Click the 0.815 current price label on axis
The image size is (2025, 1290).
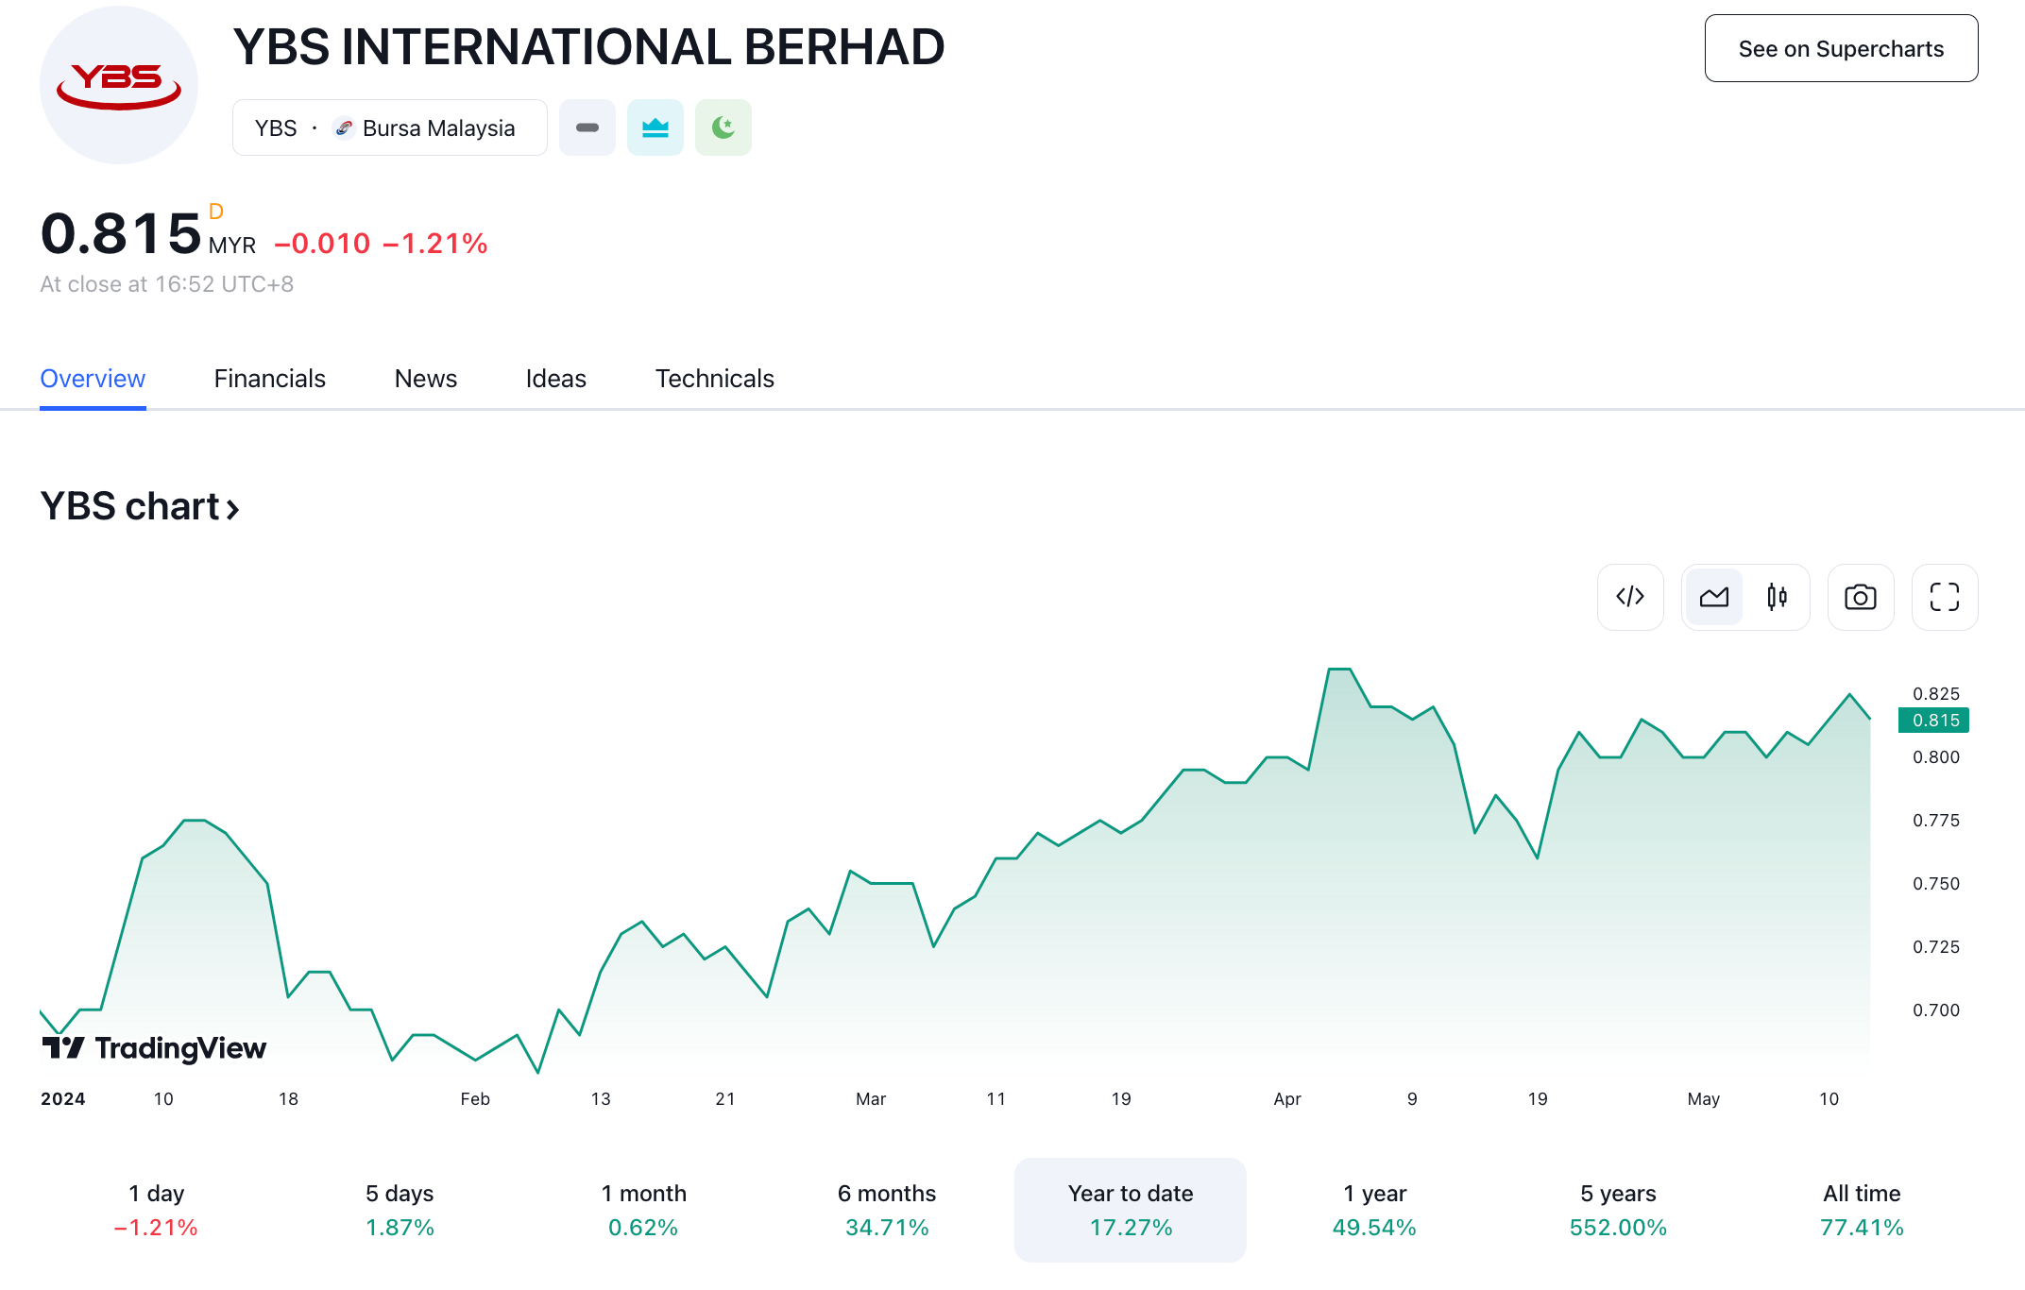(1933, 721)
